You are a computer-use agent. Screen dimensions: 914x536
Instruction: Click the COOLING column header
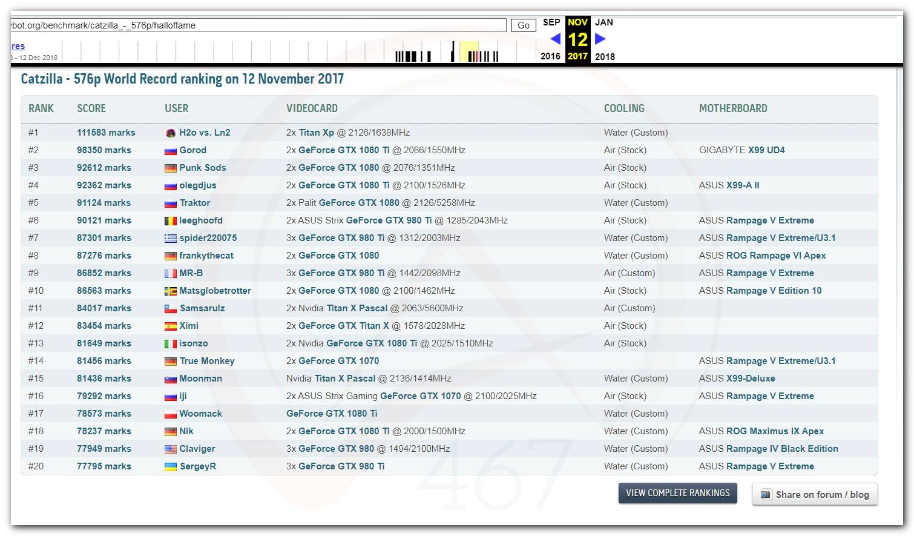[624, 108]
